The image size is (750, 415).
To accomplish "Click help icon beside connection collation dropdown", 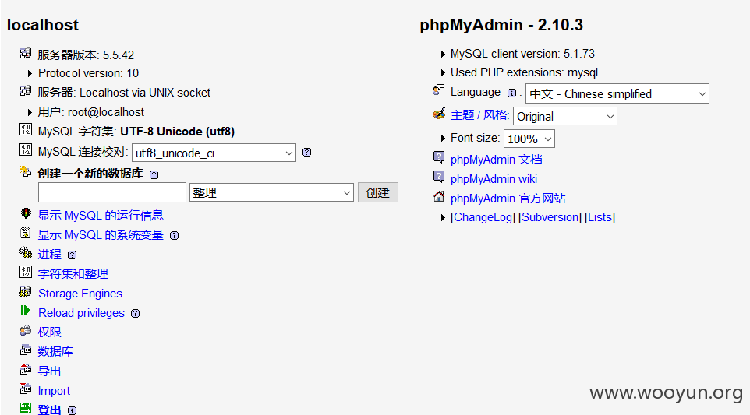I will pos(307,153).
